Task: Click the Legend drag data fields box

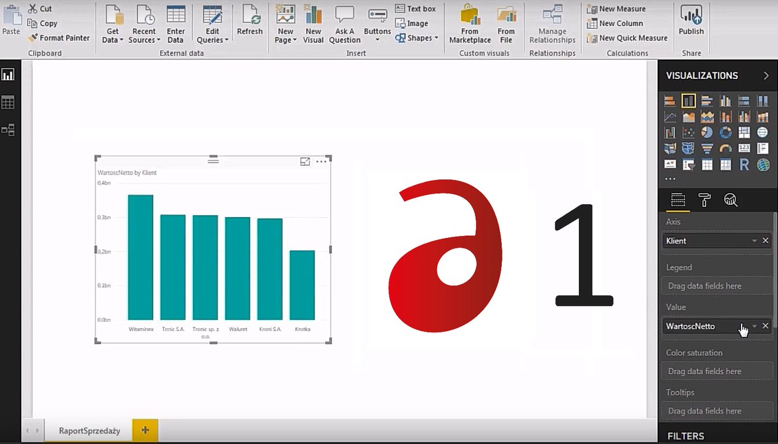Action: [x=717, y=286]
